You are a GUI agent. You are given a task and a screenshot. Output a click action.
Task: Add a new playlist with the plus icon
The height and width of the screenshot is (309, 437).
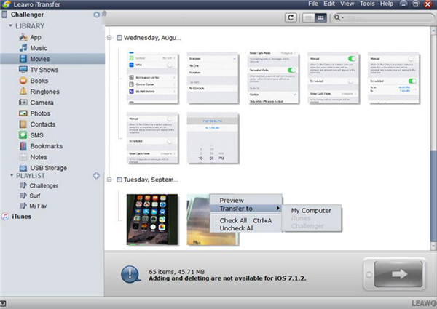pos(96,176)
